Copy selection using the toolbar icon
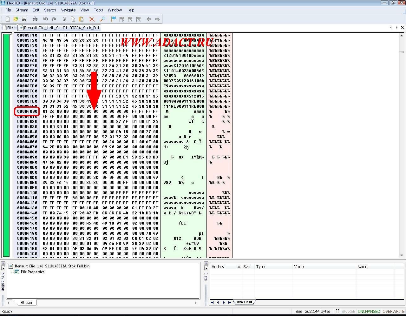Image resolution: width=406 pixels, height=316 pixels. pyautogui.click(x=73, y=19)
